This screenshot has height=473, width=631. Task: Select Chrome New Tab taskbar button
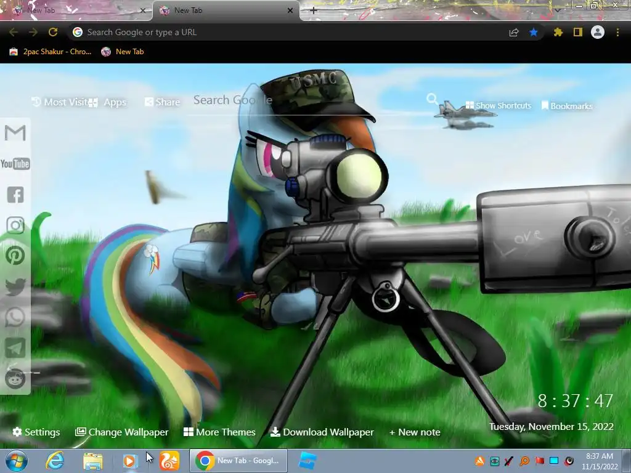pos(238,461)
